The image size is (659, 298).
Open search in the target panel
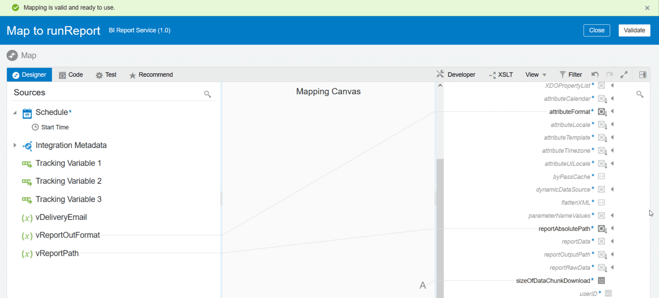tap(640, 93)
